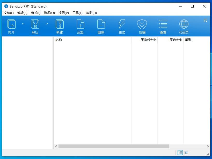Click the 代码页 (Codepage) globe icon
This screenshot has height=159, width=212.
point(184,24)
